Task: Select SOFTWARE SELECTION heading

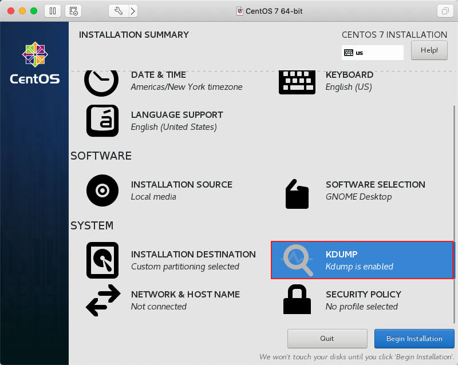Action: tap(376, 185)
